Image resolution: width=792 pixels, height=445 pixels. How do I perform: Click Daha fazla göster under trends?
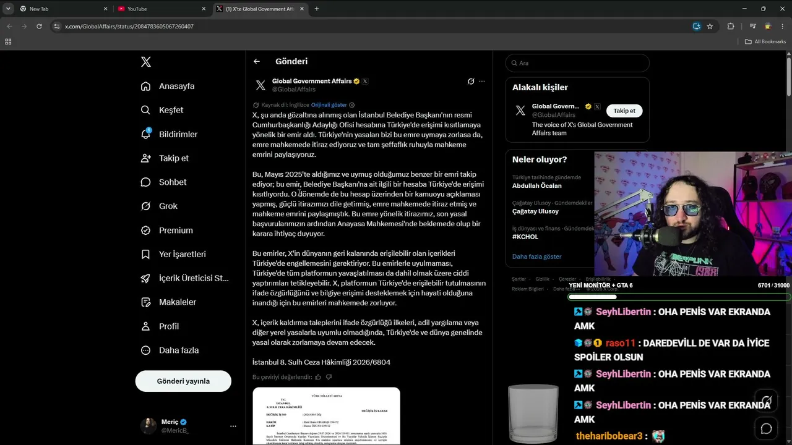pos(537,256)
